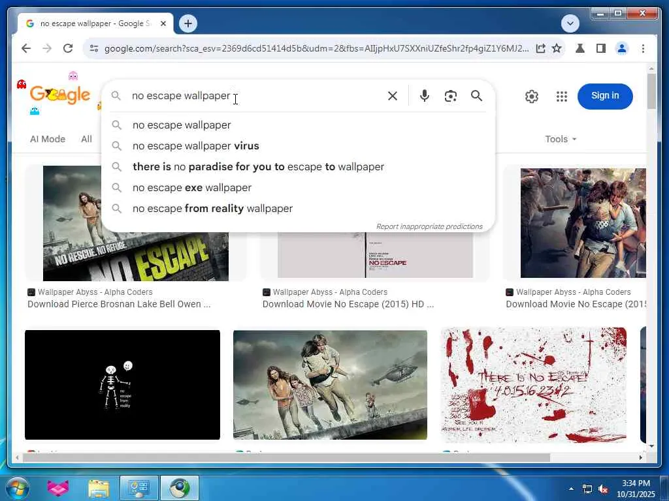Viewport: 669px width, 501px height.
Task: Start voice search with the microphone icon
Action: (x=424, y=96)
